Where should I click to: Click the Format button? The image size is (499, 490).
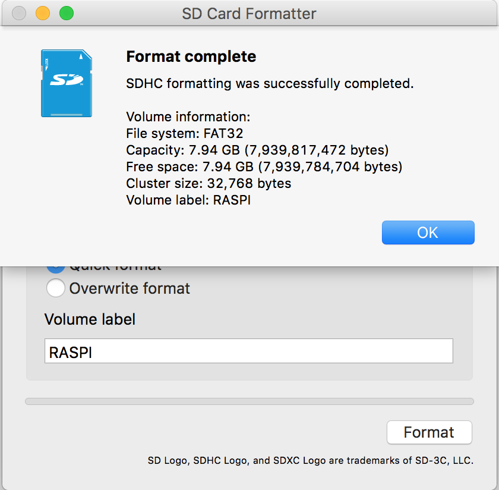coord(429,432)
